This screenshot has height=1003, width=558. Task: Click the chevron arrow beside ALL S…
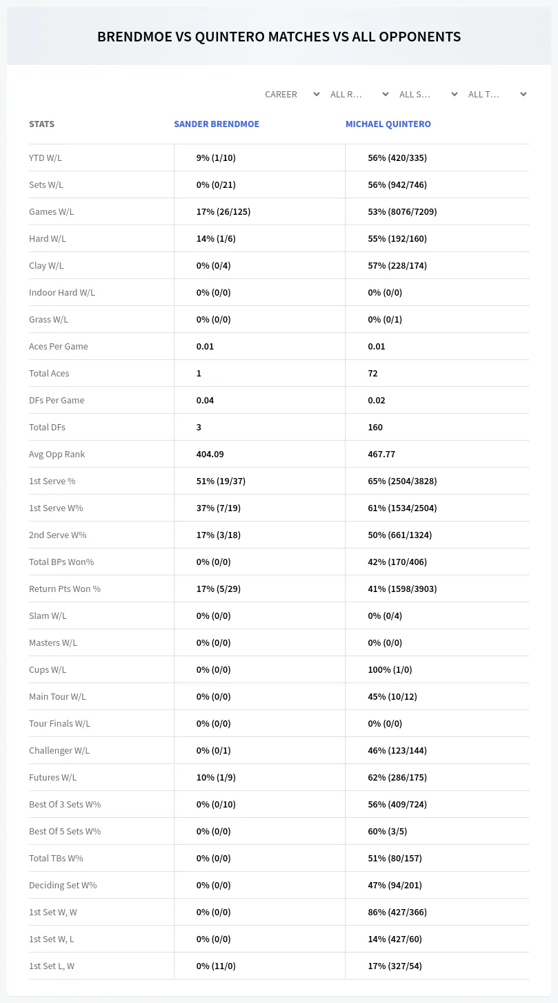[454, 95]
